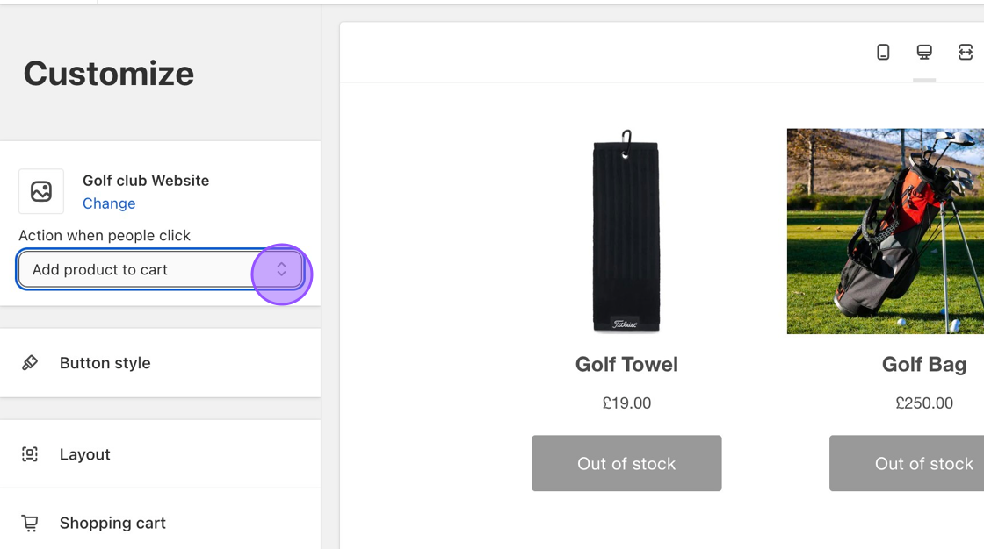
Task: Click the Golf Bag product photo
Action: pos(886,232)
